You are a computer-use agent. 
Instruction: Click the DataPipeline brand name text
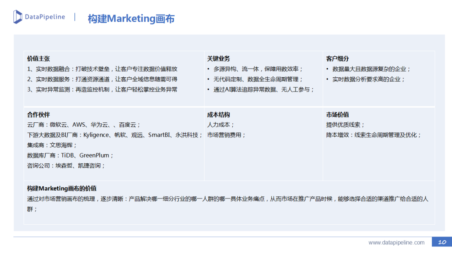click(x=45, y=17)
